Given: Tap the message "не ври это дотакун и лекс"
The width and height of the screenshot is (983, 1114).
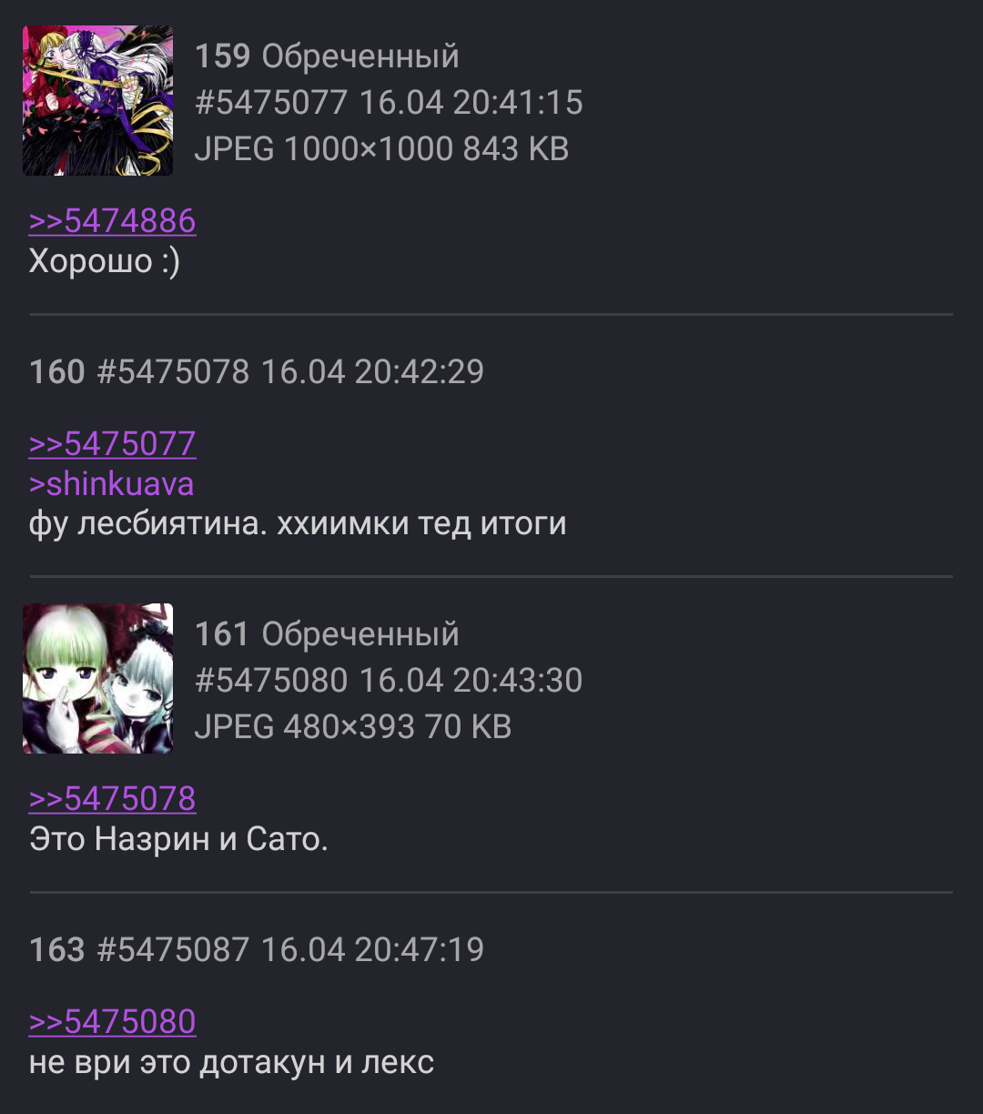Looking at the screenshot, I should [231, 1062].
